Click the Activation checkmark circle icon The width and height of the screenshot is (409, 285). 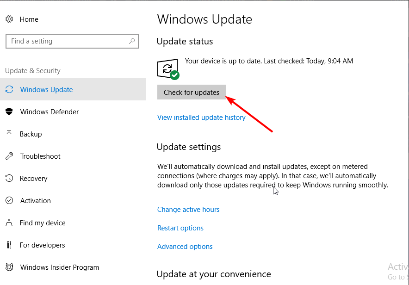coord(9,201)
